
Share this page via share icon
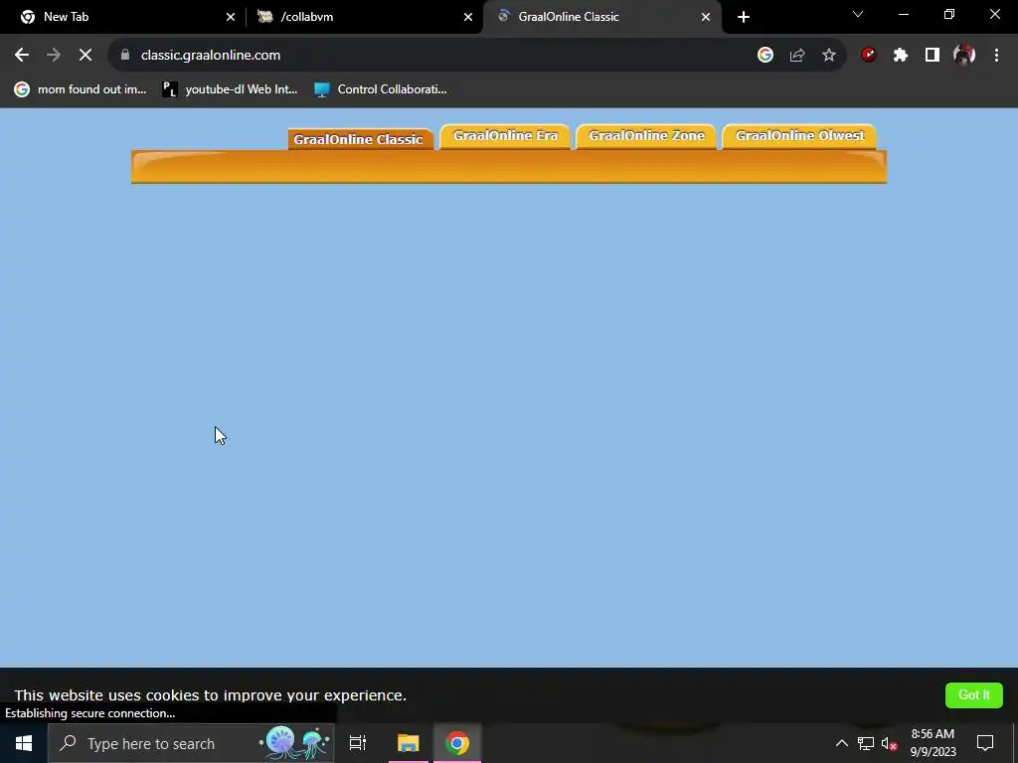click(x=797, y=56)
